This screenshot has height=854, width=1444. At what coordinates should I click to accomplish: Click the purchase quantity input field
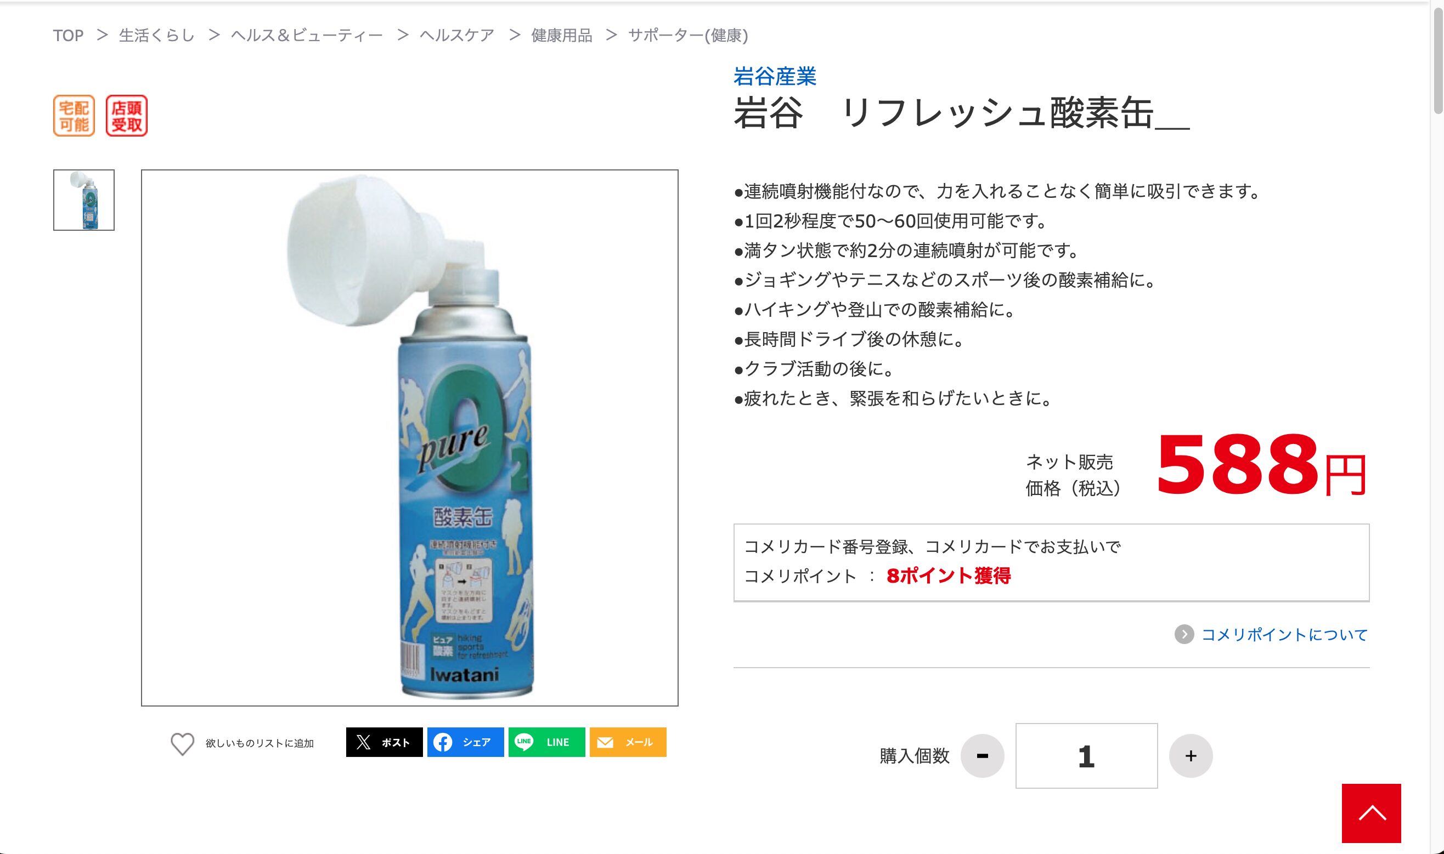click(1086, 755)
